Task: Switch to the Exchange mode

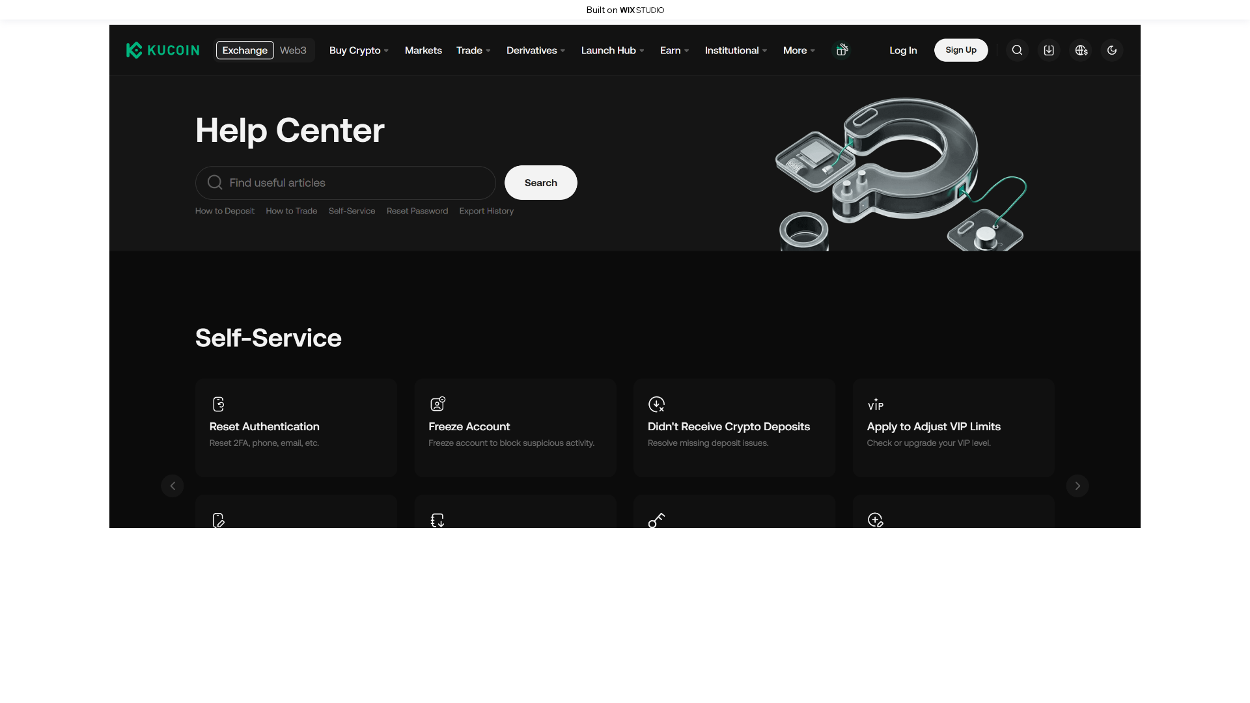Action: pos(245,50)
